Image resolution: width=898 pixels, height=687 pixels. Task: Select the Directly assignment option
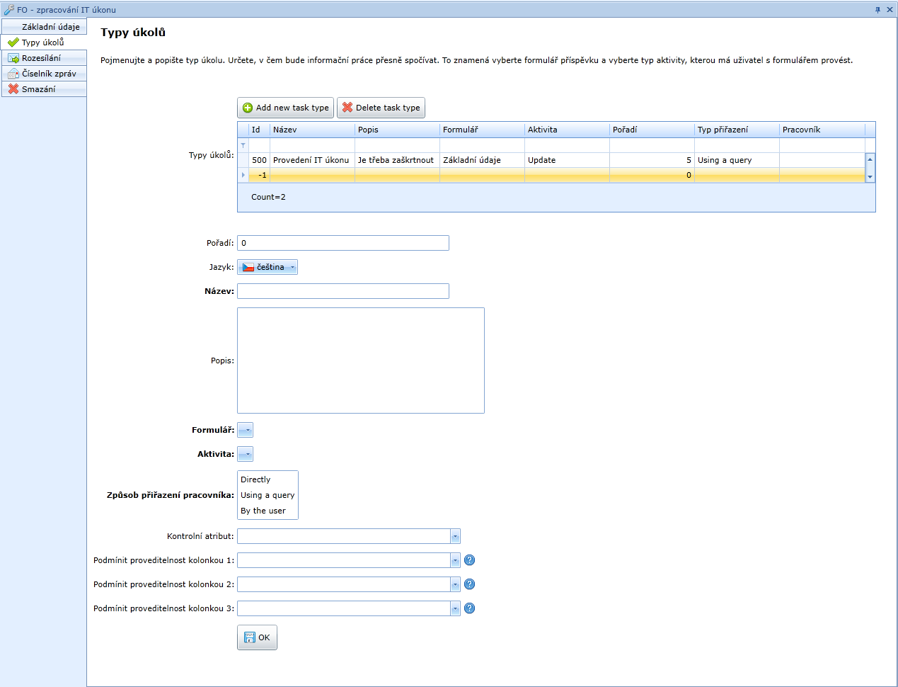click(255, 479)
